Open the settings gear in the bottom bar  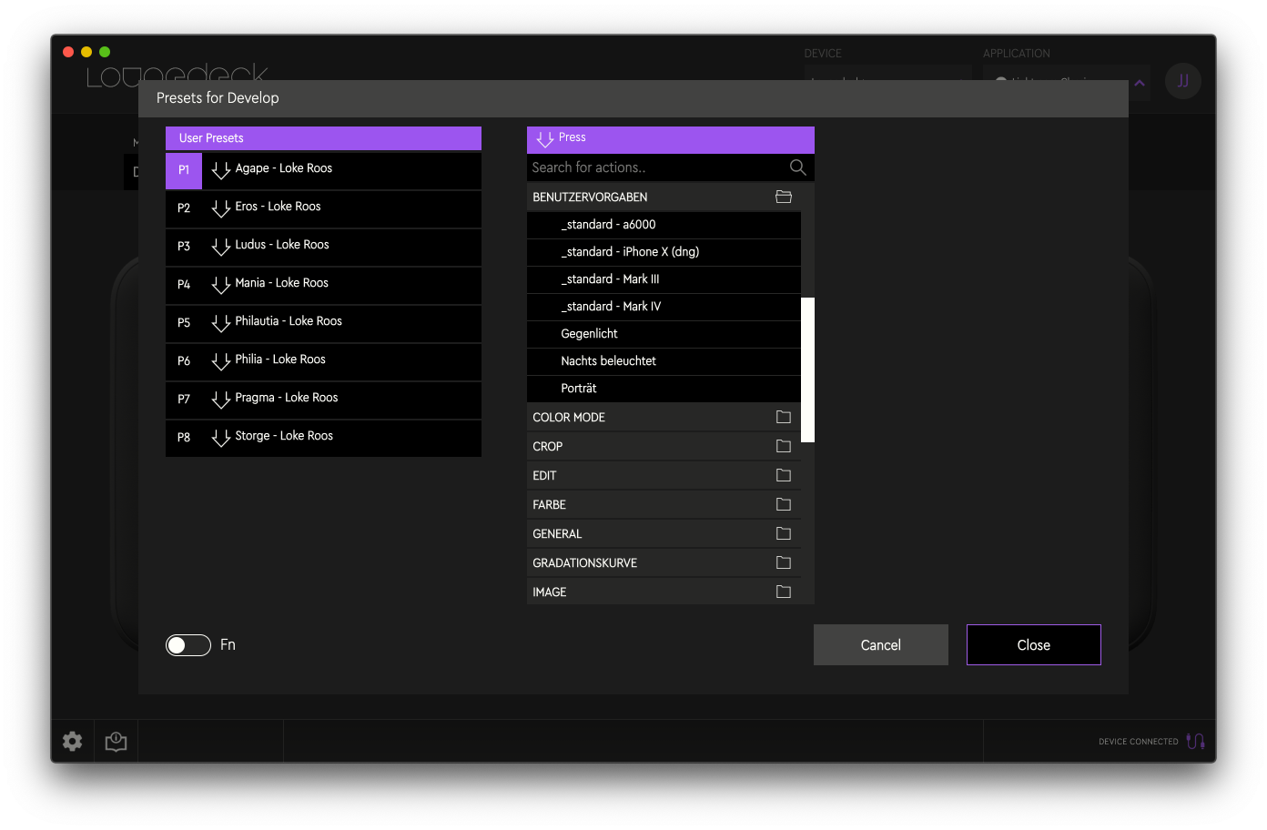pos(73,741)
